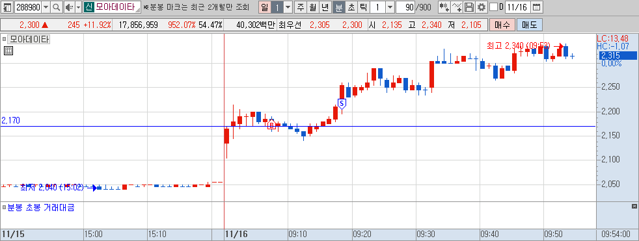This screenshot has height=241, width=639.
Task: Toggle the D checkbox next to date
Action: 493,7
